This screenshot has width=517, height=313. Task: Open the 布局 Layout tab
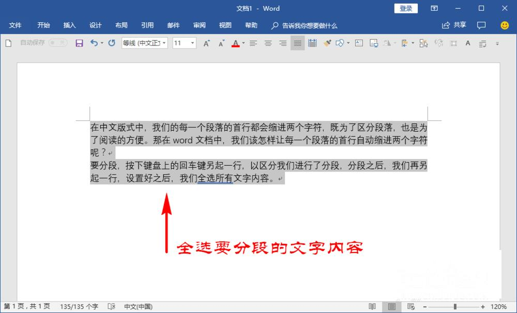pyautogui.click(x=121, y=25)
